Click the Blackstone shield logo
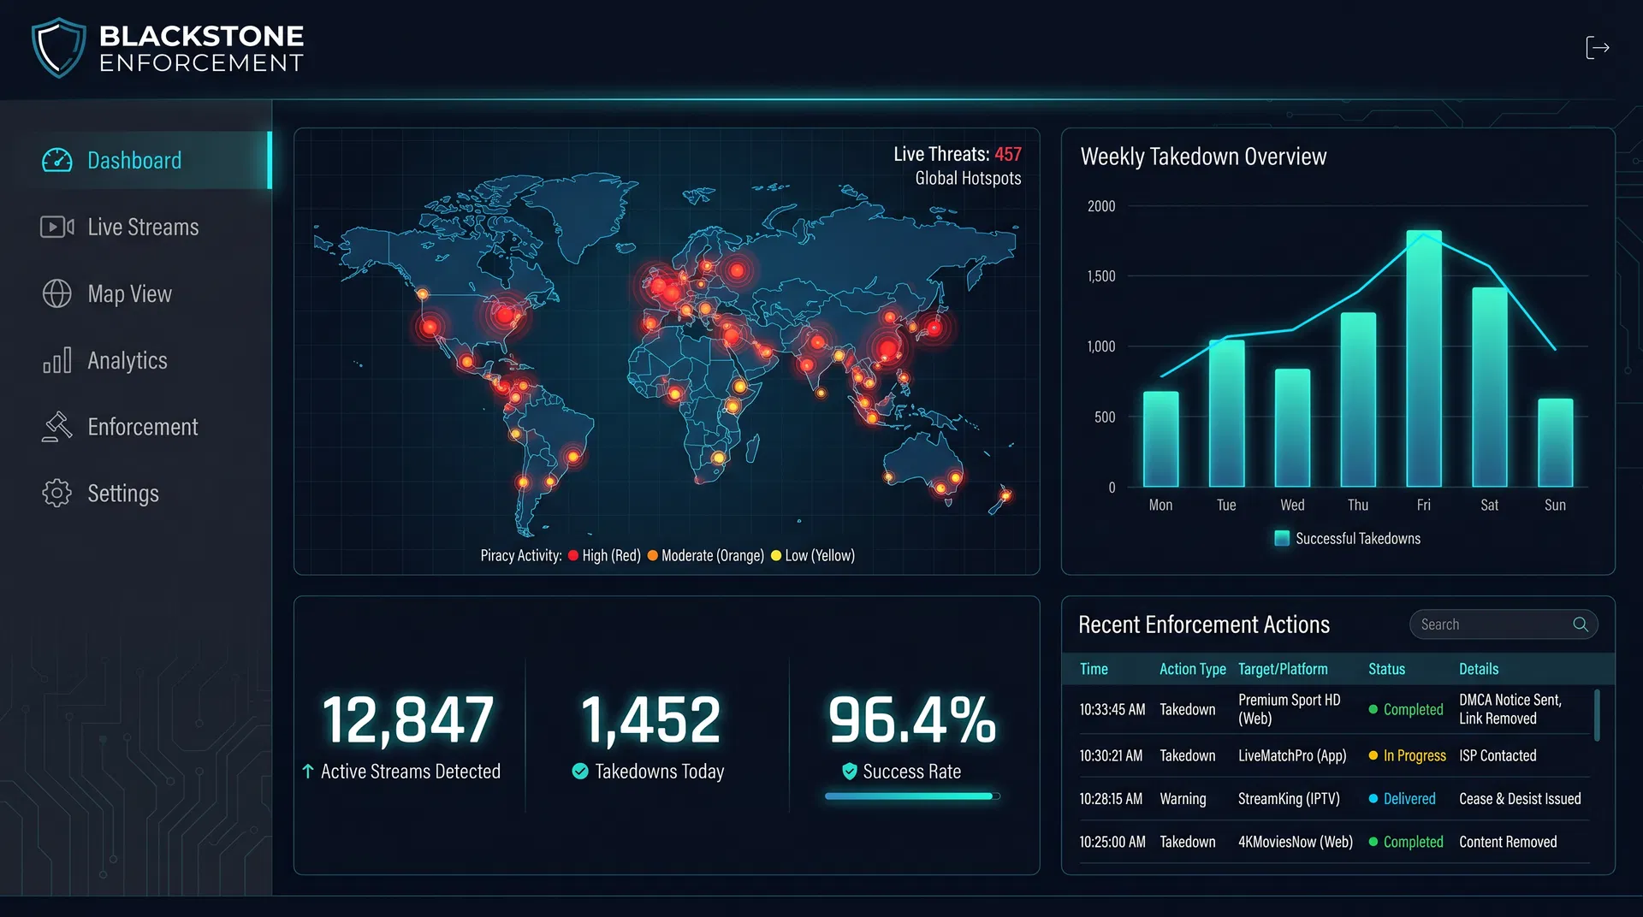The height and width of the screenshot is (917, 1643). click(x=58, y=47)
